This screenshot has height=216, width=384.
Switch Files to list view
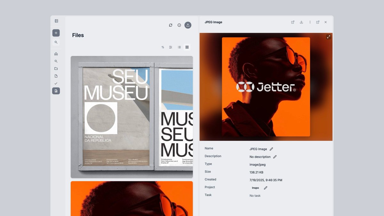pos(179,47)
